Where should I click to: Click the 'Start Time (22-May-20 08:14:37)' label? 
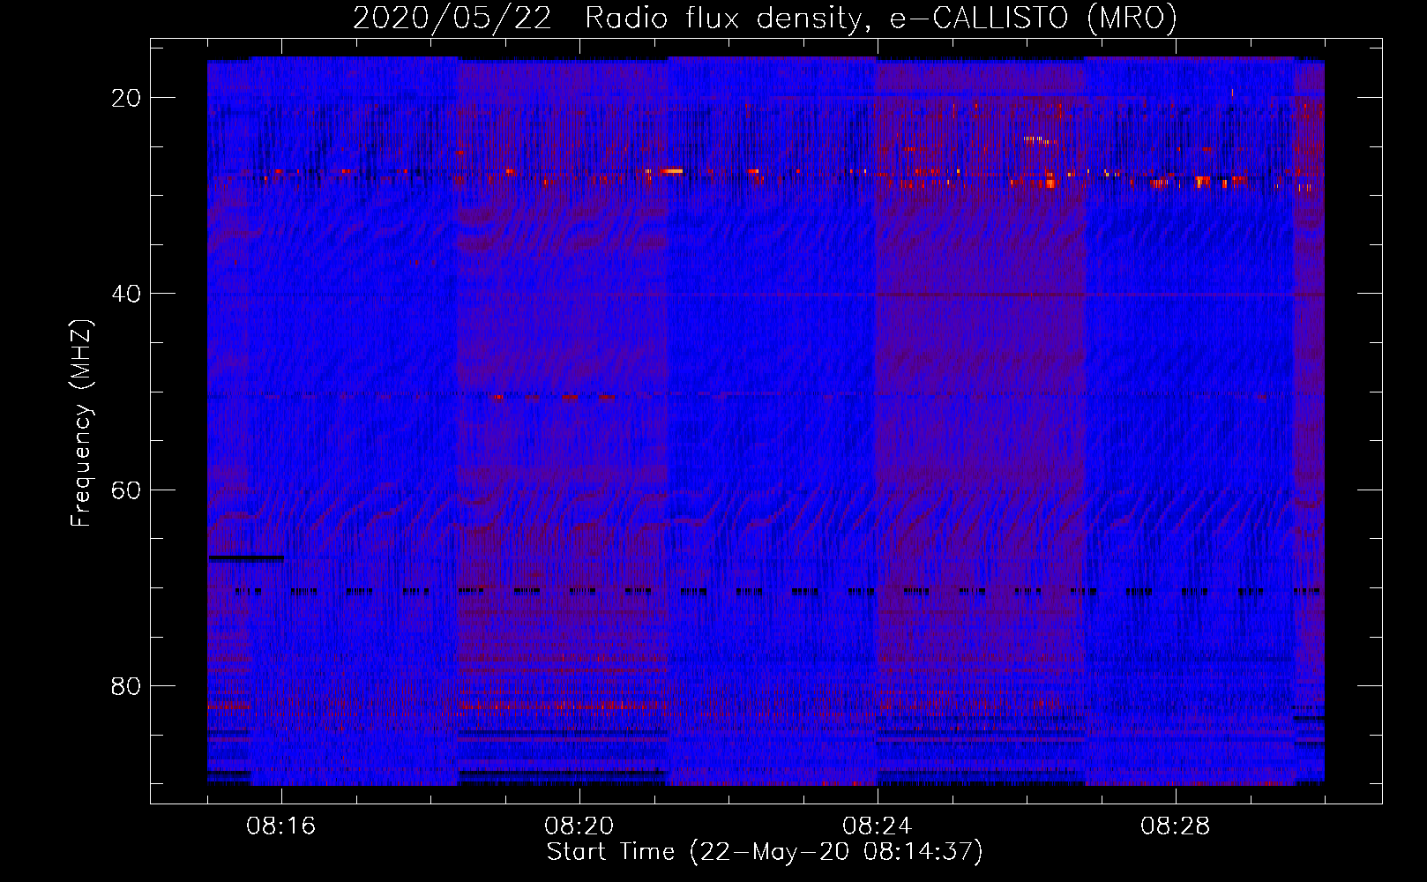click(x=765, y=853)
